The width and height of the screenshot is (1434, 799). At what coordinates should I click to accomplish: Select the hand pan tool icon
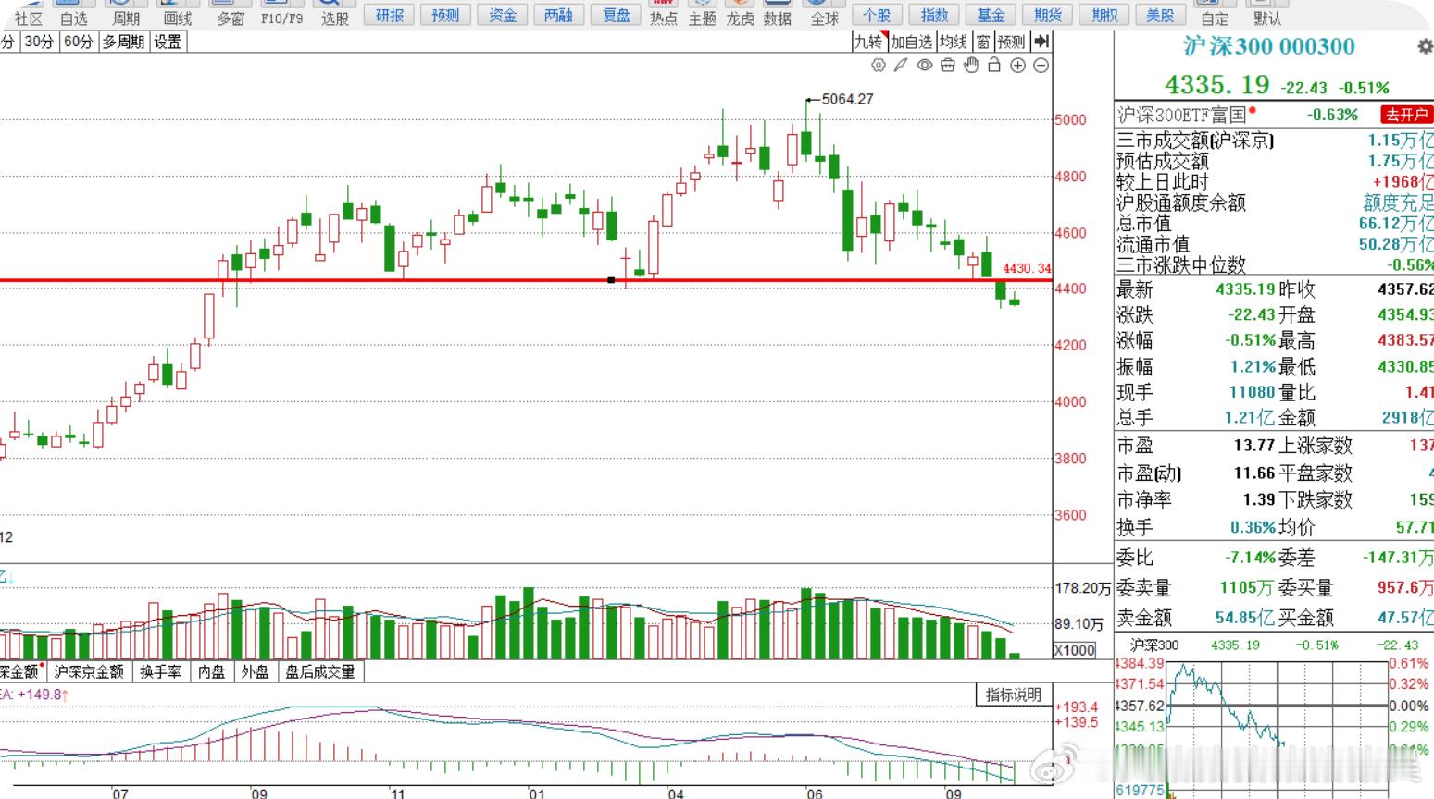pos(971,65)
